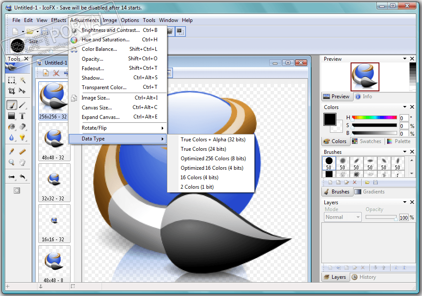This screenshot has height=296, width=422.
Task: Select the rectangular selection tool
Action: [x=12, y=80]
